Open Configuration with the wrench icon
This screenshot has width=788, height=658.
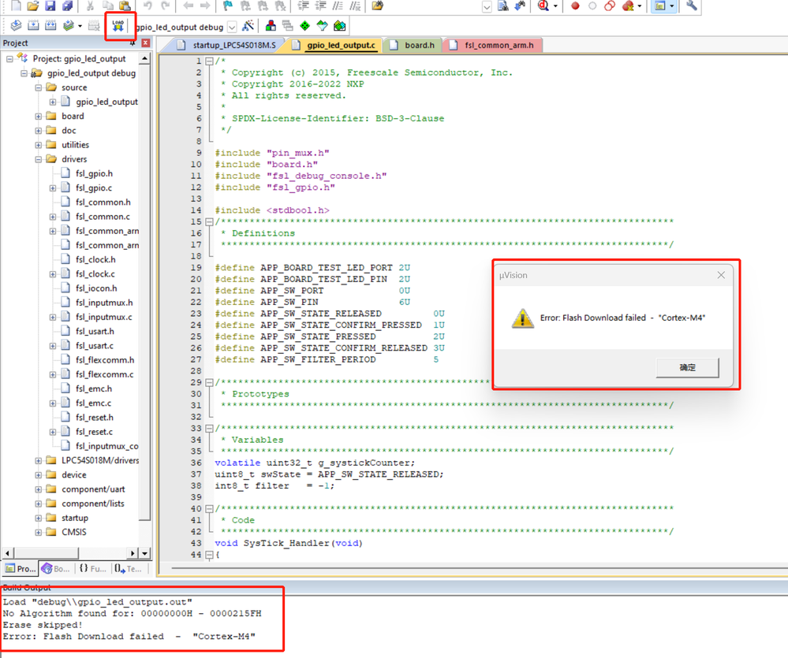(692, 6)
